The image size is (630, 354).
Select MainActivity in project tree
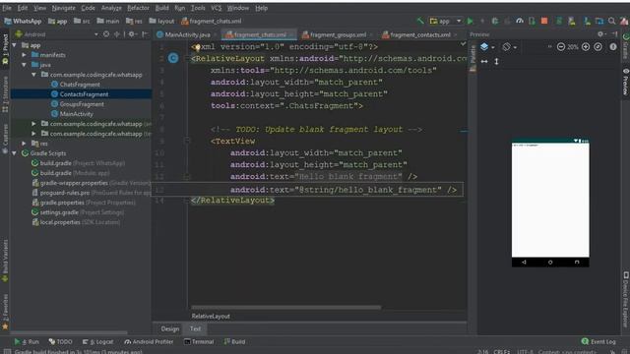click(77, 114)
